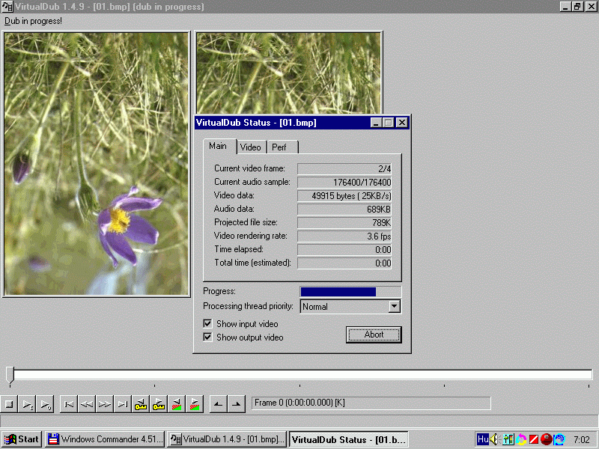Click the mark-in selection start icon

coord(219,404)
